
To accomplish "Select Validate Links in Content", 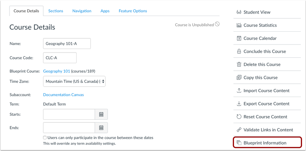I will [267, 130].
